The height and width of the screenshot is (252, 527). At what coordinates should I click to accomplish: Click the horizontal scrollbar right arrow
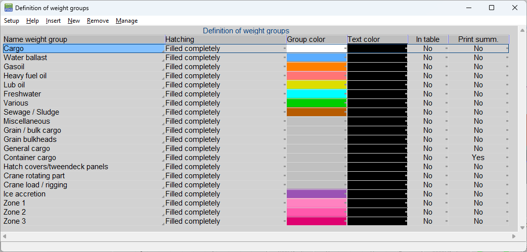point(514,236)
